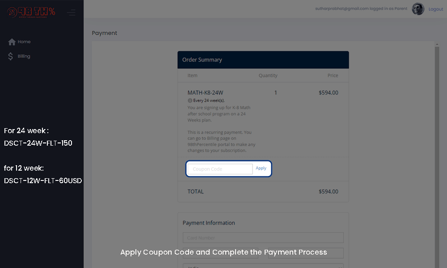This screenshot has height=268, width=447.
Task: Select the MATH-K8-24W item name
Action: click(x=205, y=93)
